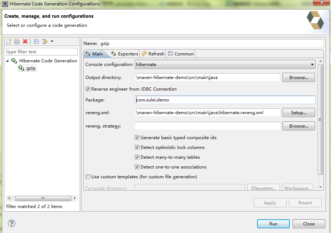Click the tree scrollbar right arrow
331x233 pixels.
[x=75, y=198]
